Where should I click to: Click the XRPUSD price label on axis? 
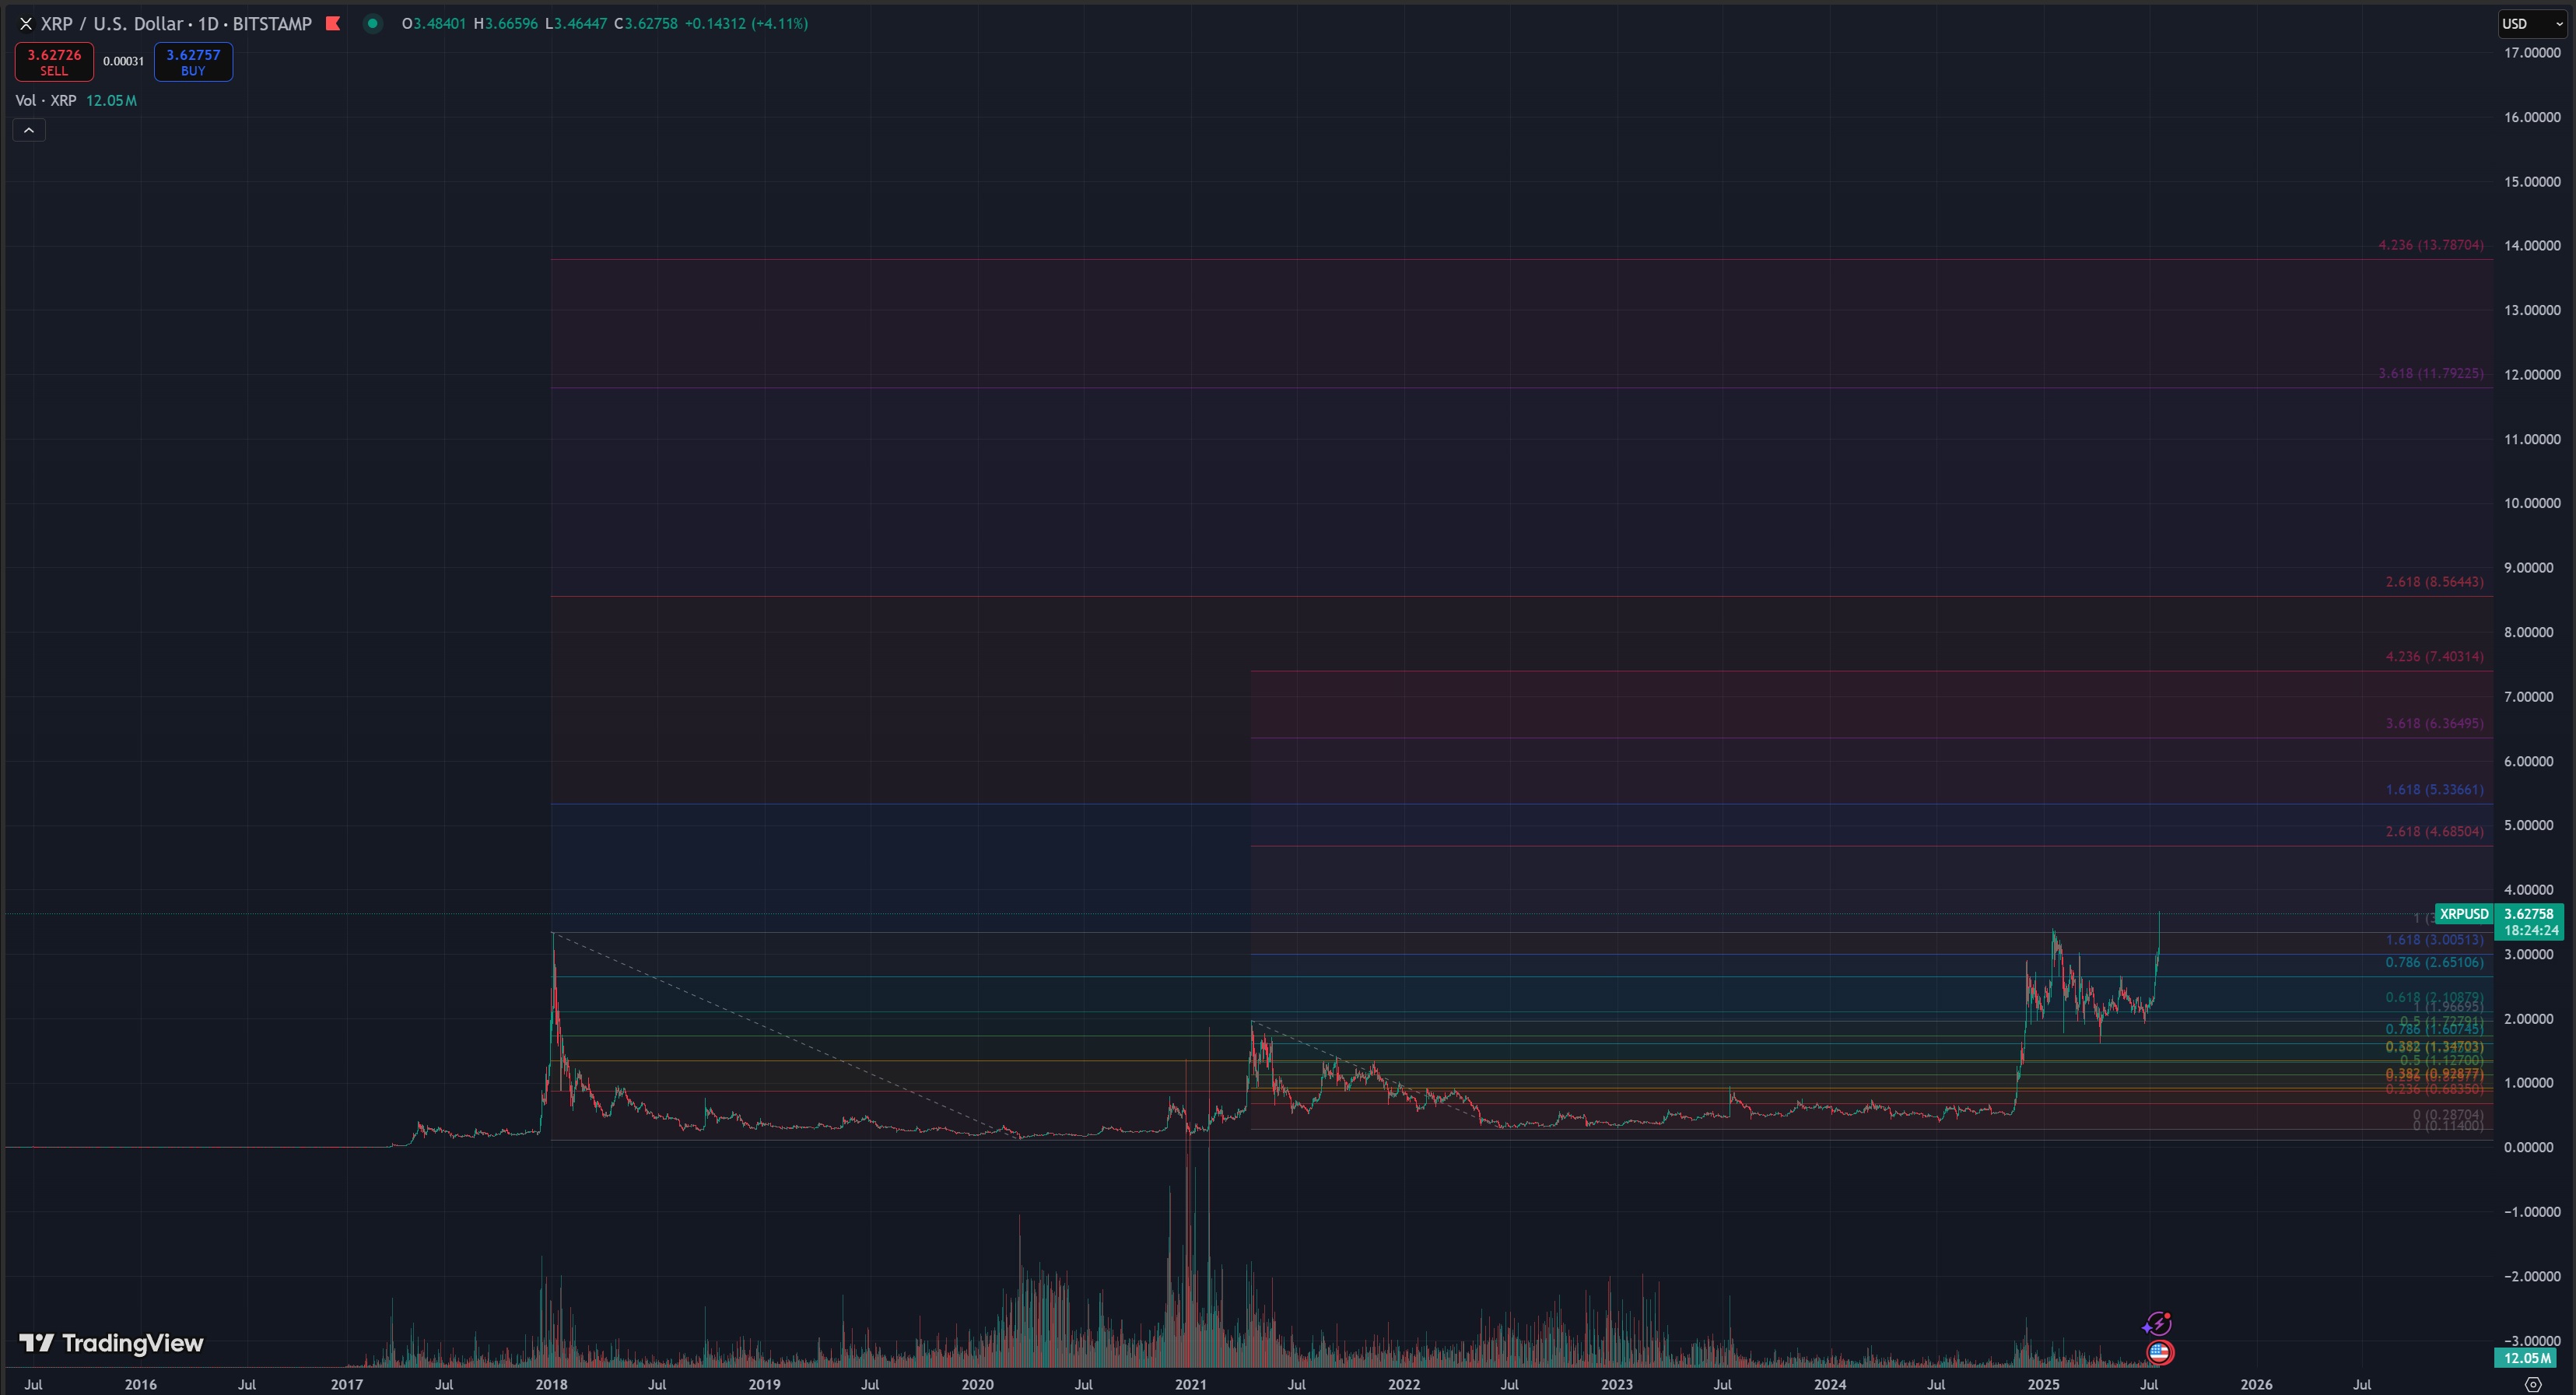[2464, 914]
